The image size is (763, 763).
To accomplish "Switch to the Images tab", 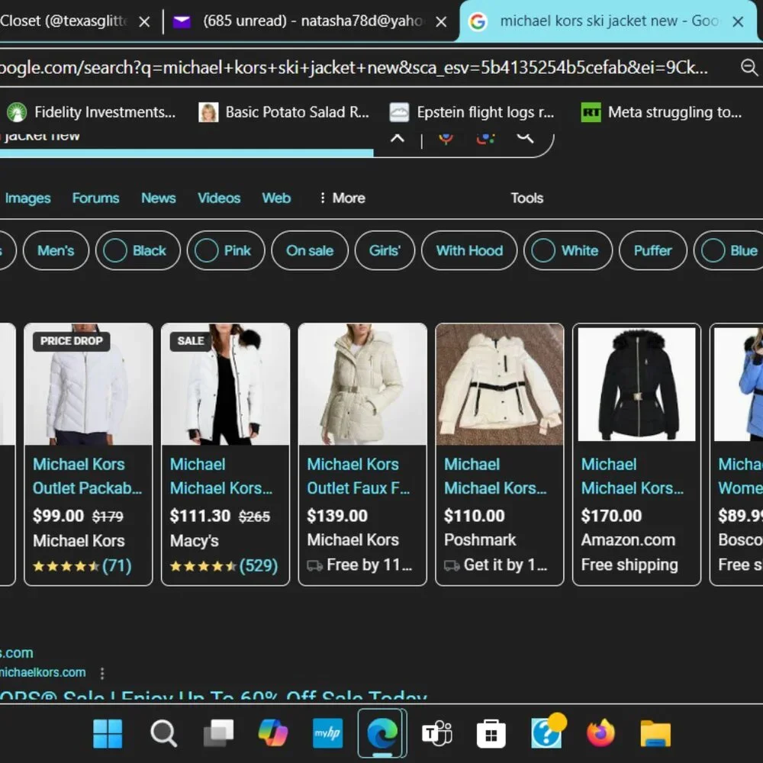I will [x=27, y=198].
